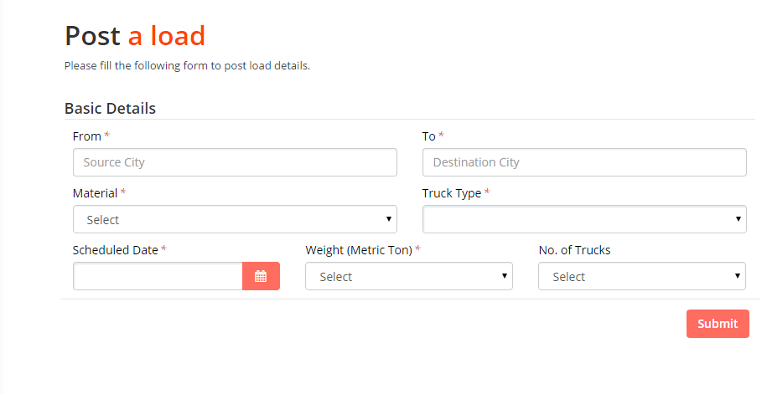Click the red asterisk beside Scheduled Date
The image size is (767, 394).
(x=164, y=249)
